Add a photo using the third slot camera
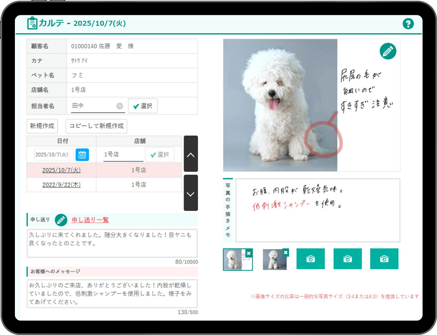The image size is (437, 335). (x=310, y=259)
